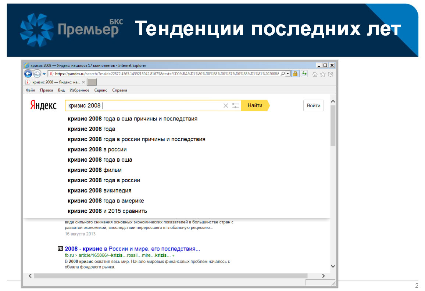
Task: Open advanced search filter settings icon
Action: (x=235, y=106)
